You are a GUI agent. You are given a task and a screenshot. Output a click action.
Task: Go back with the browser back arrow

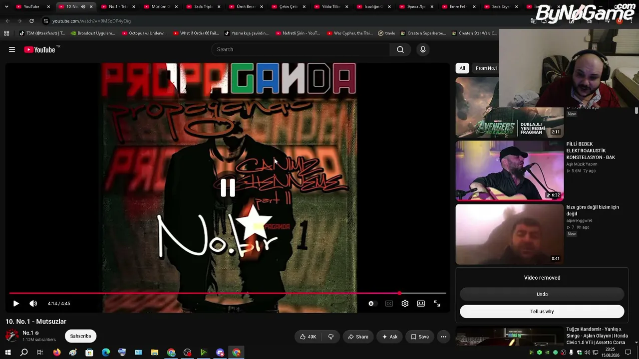pos(7,21)
